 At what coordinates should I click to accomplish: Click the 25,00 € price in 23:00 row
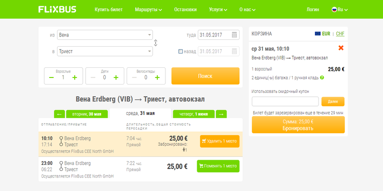(x=177, y=167)
